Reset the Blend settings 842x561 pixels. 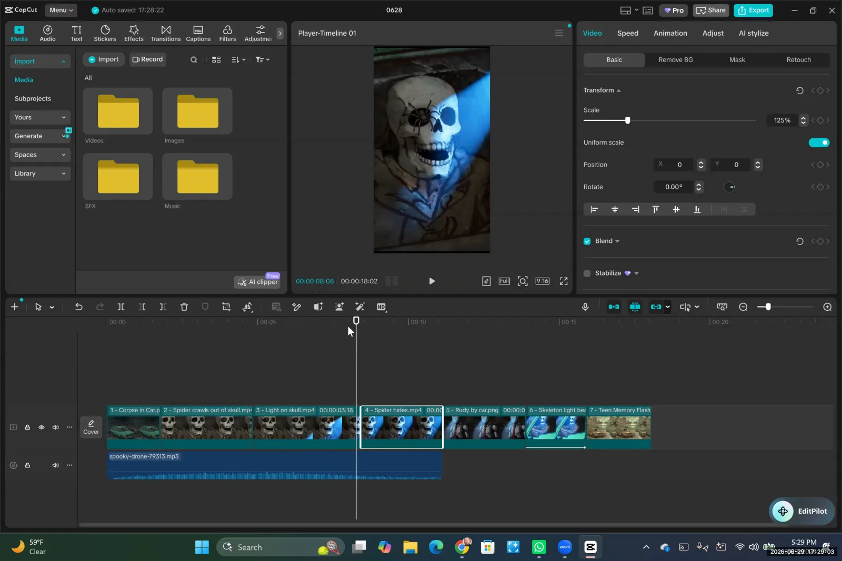click(799, 241)
